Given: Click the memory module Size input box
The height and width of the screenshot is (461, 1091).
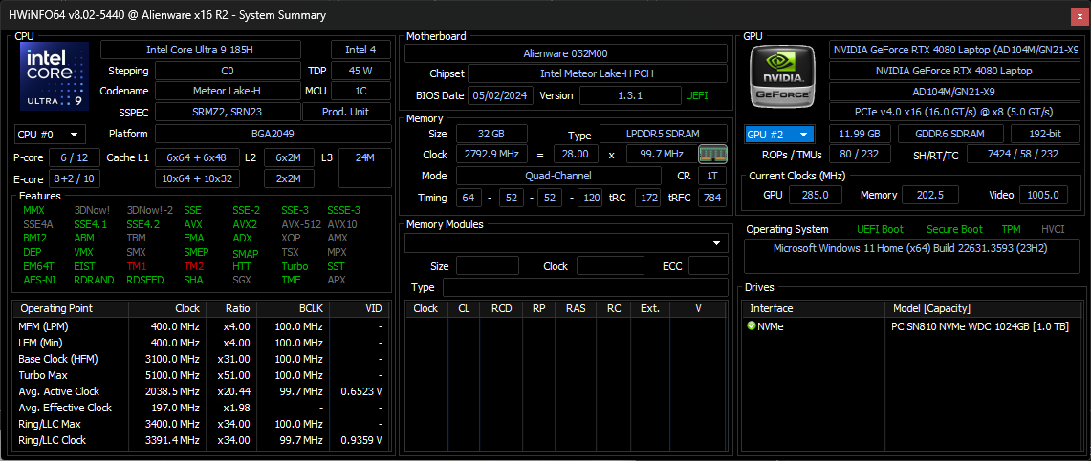Looking at the screenshot, I should [487, 266].
